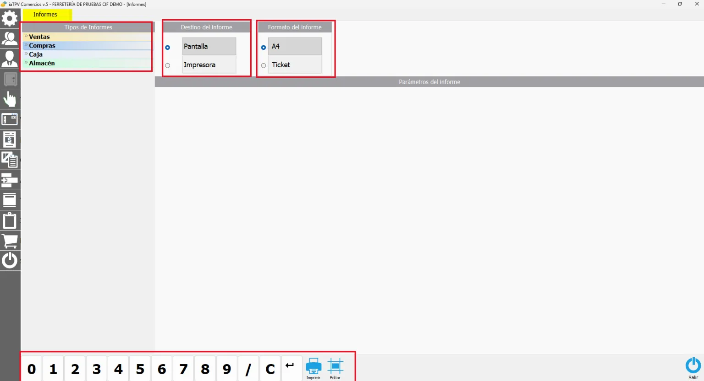Click the gray power icon in sidebar
Viewport: 704px width, 381px height.
click(10, 261)
